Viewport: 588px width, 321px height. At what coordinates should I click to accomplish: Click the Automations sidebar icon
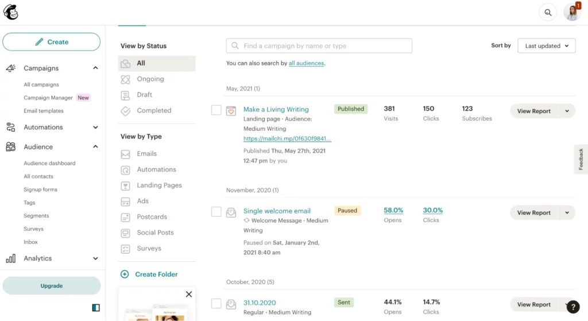coord(10,127)
